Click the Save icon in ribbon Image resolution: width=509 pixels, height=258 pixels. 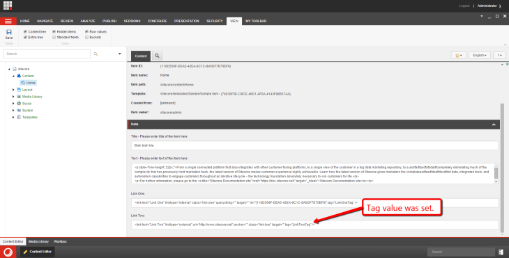(9, 33)
